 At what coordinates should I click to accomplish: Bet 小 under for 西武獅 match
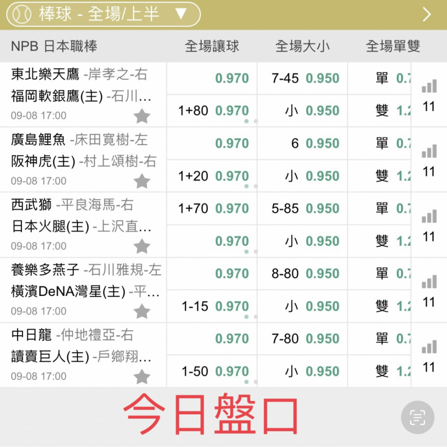[302, 241]
